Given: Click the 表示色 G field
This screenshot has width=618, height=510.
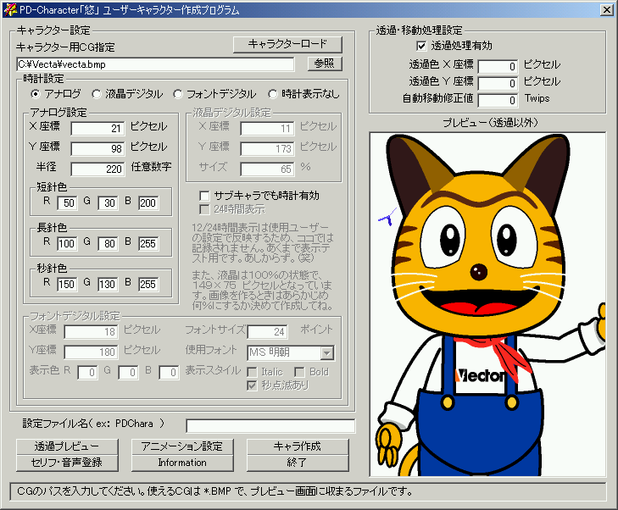Looking at the screenshot, I should (128, 373).
